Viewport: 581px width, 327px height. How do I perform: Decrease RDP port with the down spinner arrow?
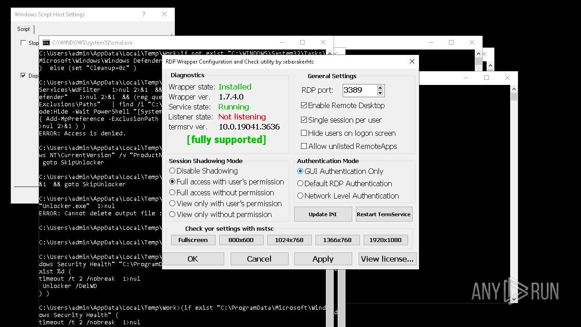pyautogui.click(x=380, y=93)
